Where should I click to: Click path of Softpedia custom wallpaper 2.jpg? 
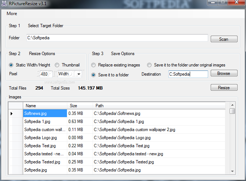[159, 130]
